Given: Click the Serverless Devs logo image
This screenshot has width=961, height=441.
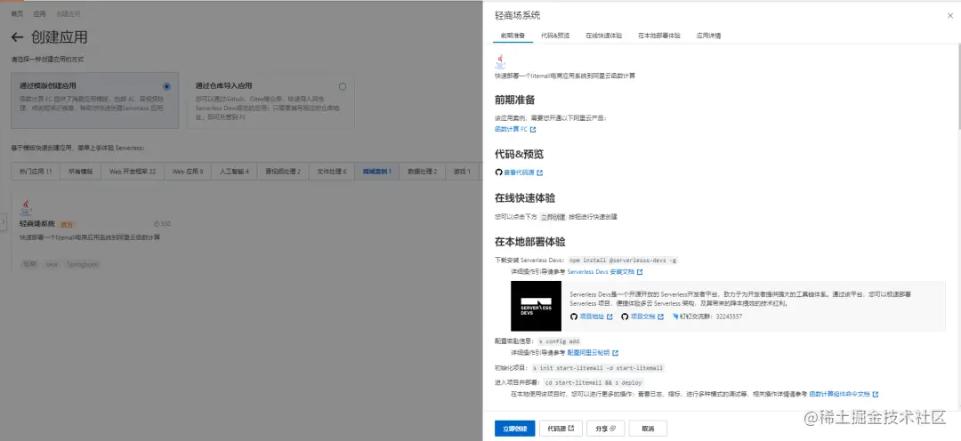Looking at the screenshot, I should pos(536,306).
